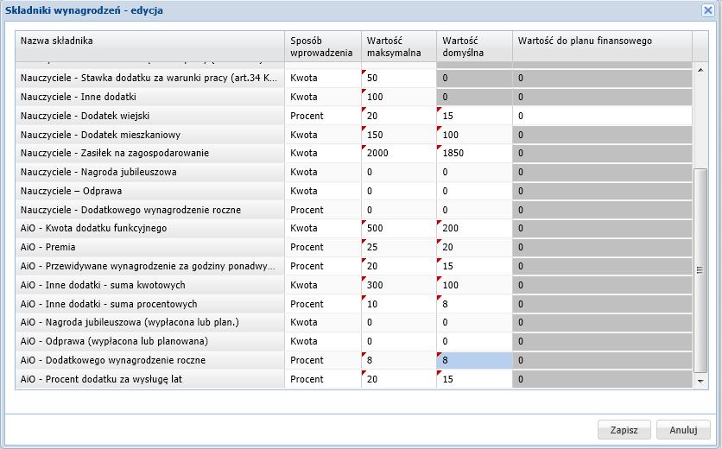Screen dimensions: 722x449
Task: Click Kwota entry type for Zasiłek na zagospodarowanie
Action: 323,153
